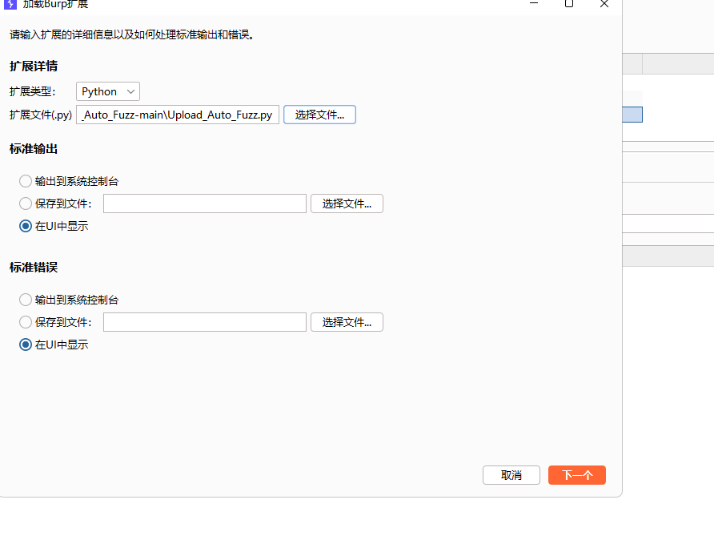
Task: Select 标准输出 保存到文件 radio
Action: tap(26, 203)
